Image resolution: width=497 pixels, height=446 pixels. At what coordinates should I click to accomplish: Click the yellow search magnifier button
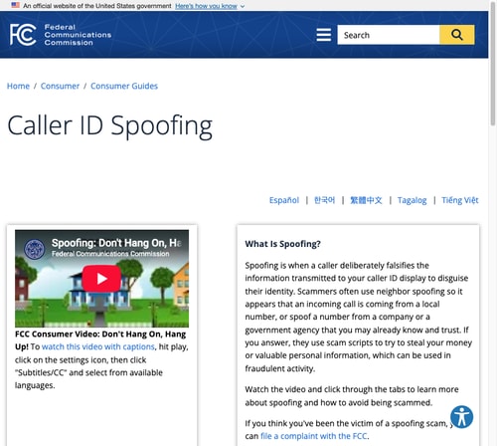click(x=457, y=35)
